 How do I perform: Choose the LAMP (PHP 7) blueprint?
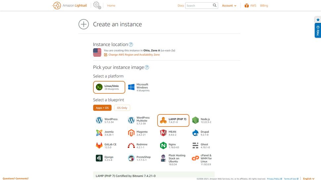pos(173,120)
